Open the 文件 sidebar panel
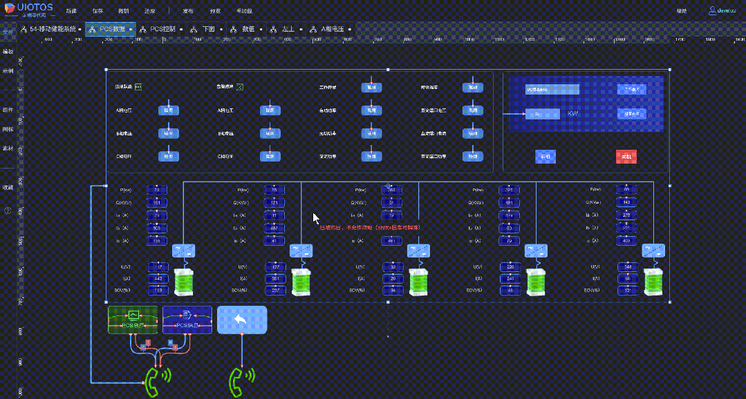 tap(8, 32)
